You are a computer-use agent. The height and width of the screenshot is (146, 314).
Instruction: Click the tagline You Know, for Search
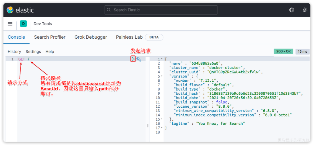[220, 123]
